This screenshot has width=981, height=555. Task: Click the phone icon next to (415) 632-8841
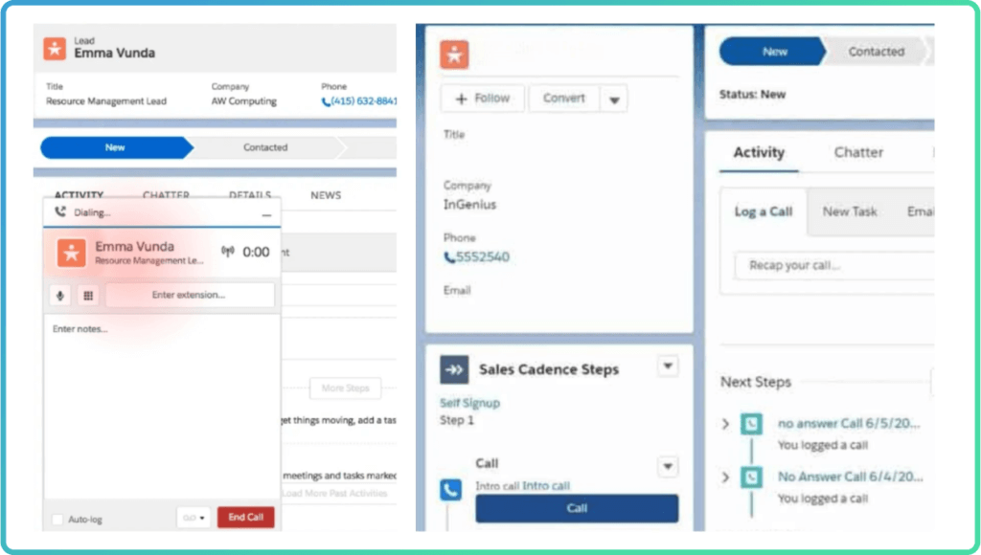click(326, 101)
